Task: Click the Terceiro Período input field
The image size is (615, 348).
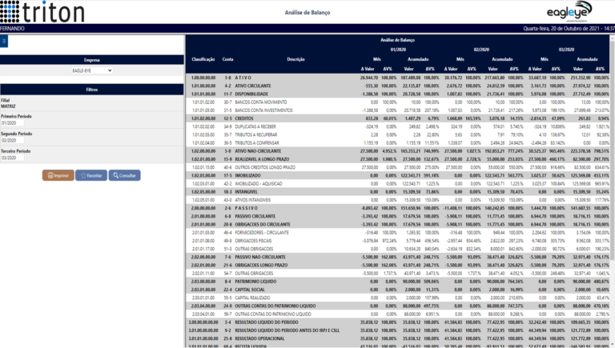Action: coord(12,158)
